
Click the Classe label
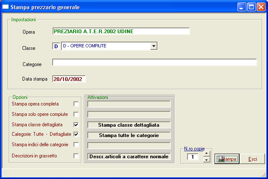[29, 48]
